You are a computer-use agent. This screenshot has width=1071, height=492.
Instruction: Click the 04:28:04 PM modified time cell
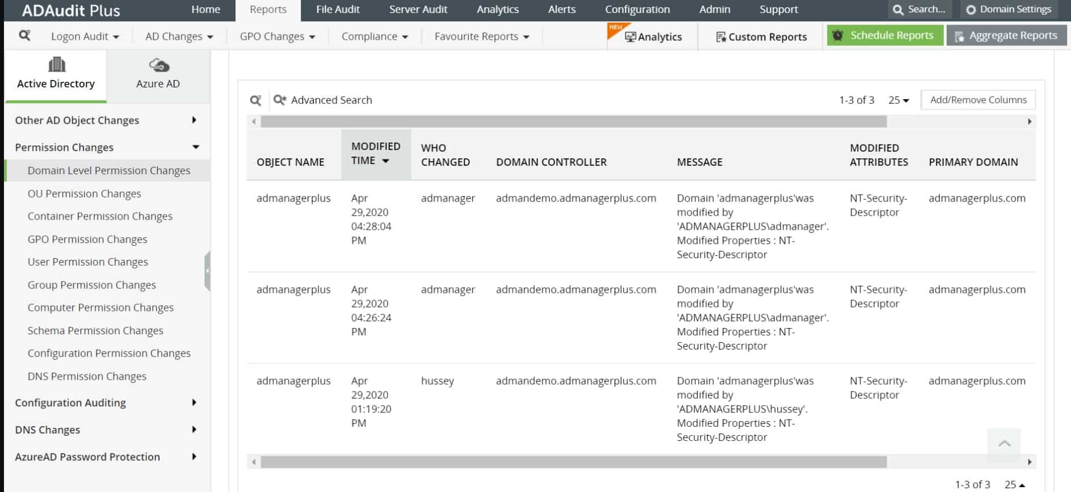pos(371,219)
